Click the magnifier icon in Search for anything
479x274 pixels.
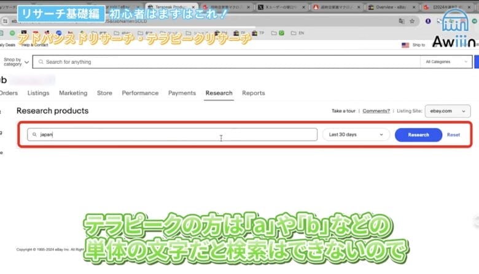[41, 61]
